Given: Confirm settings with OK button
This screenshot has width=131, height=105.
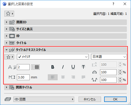Looking at the screenshot, I should click(115, 99).
